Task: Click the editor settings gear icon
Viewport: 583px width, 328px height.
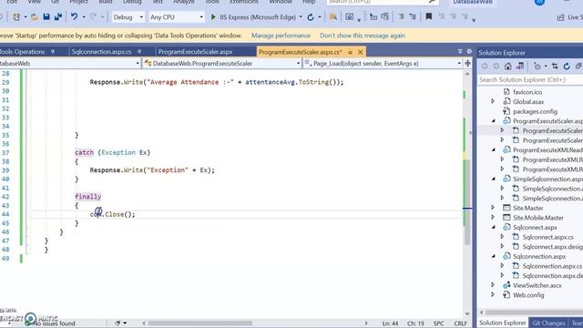Action: coord(469,51)
